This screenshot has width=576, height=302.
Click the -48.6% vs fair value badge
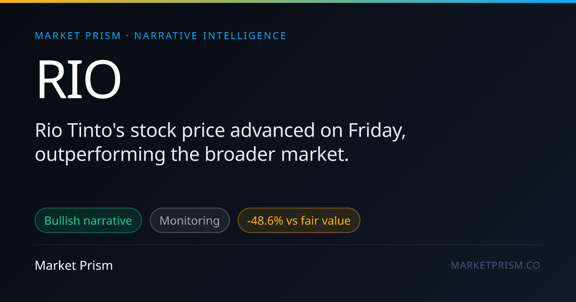(x=299, y=221)
